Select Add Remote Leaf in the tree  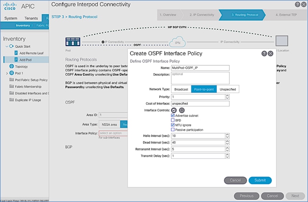(32, 53)
